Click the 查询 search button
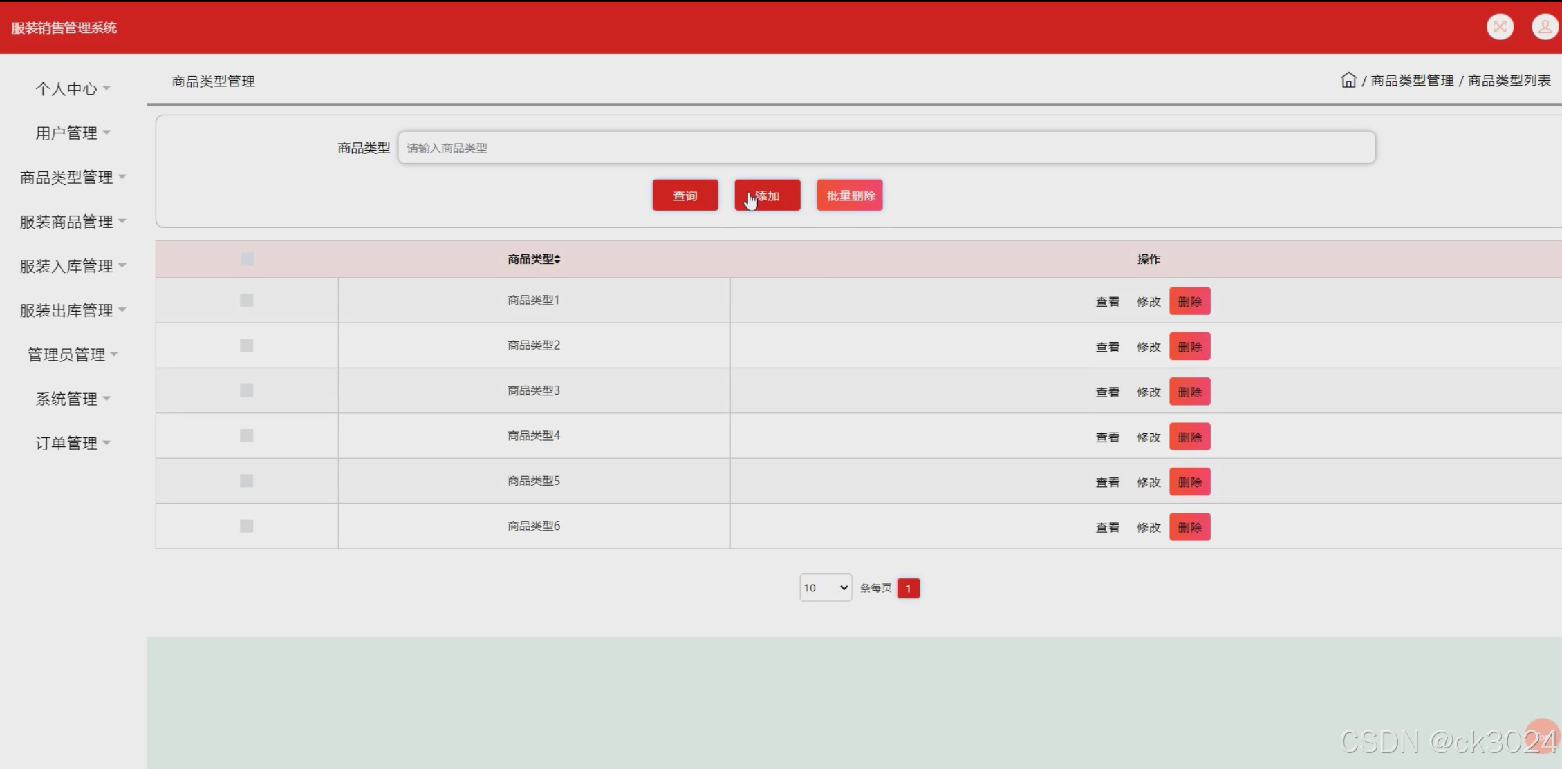The image size is (1562, 769). (685, 196)
